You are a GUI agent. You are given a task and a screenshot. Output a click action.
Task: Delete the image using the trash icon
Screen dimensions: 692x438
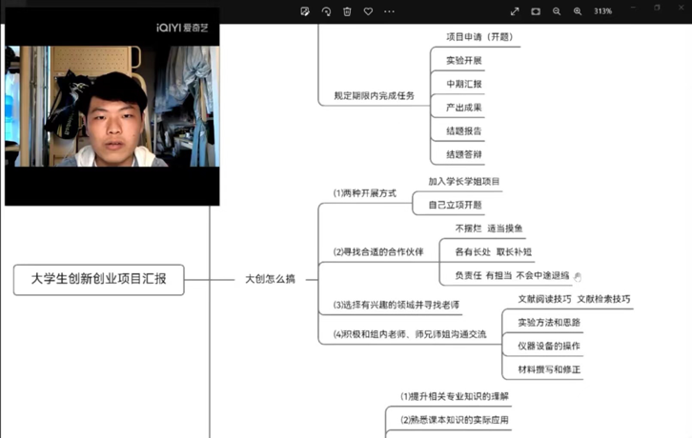347,11
